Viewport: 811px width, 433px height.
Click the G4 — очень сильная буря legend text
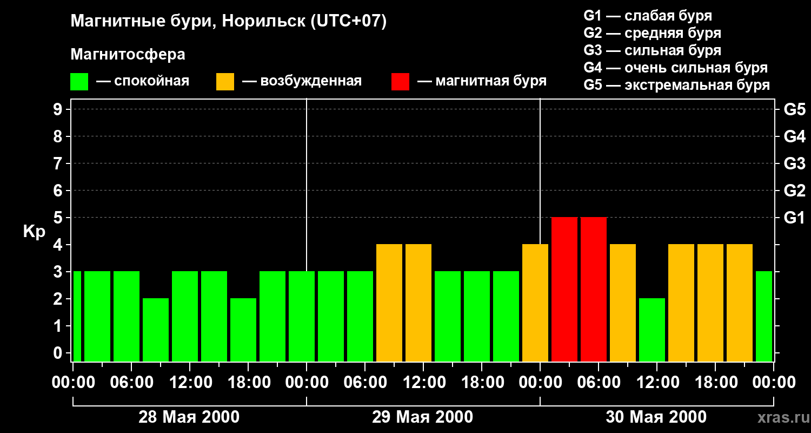(676, 68)
